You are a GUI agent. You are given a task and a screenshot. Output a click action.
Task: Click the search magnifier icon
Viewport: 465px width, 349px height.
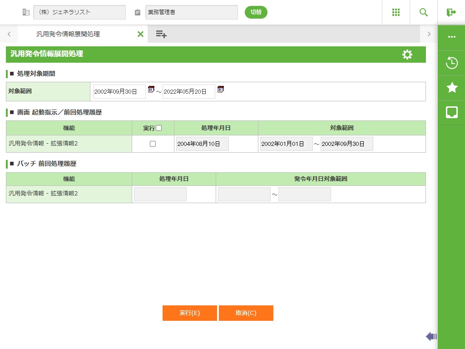pos(423,12)
